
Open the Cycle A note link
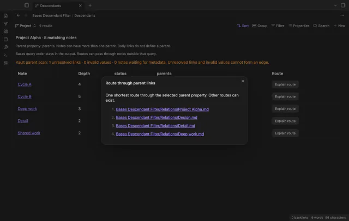click(x=25, y=84)
